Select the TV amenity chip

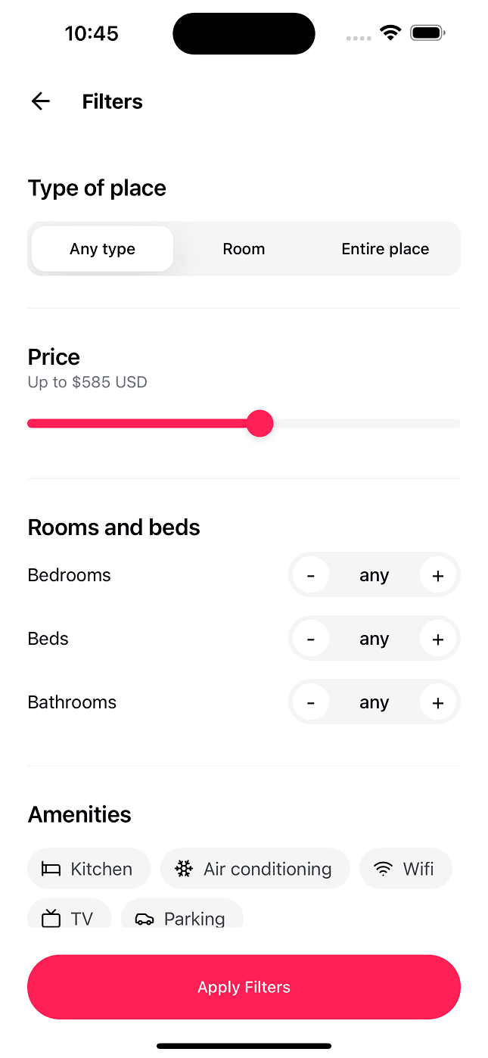point(69,916)
